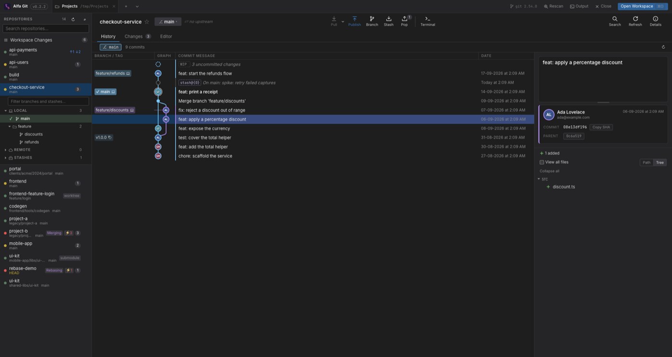The height and width of the screenshot is (357, 672).
Task: Select the History tab
Action: (108, 36)
